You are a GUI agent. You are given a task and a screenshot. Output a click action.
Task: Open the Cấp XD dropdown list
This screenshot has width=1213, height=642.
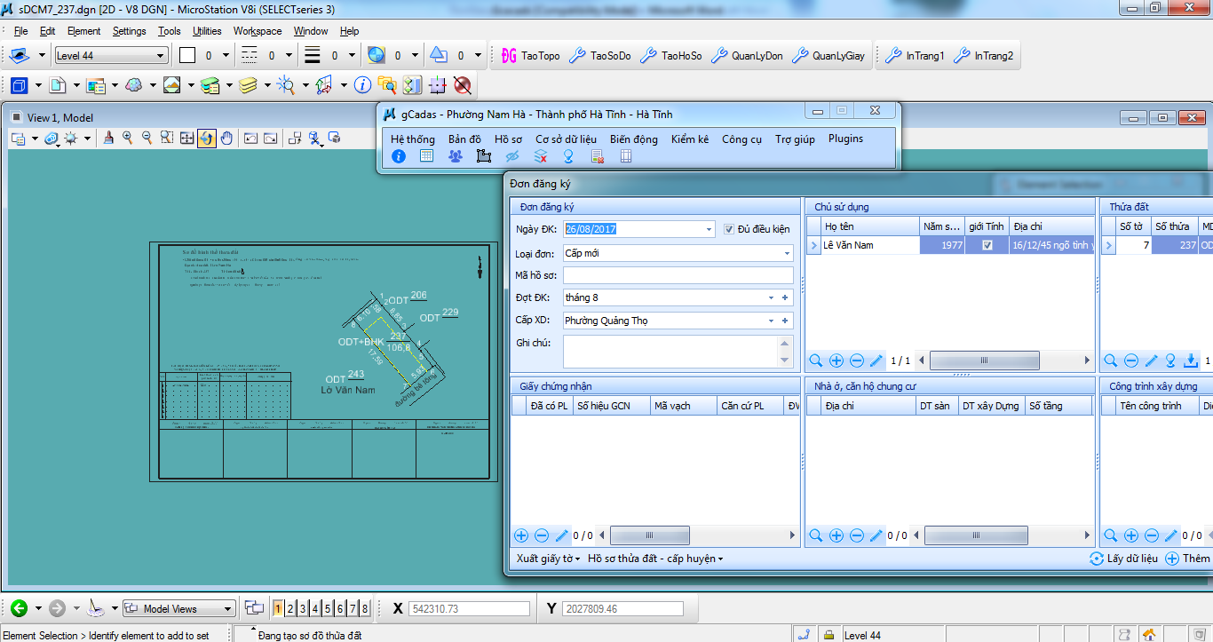(x=771, y=321)
